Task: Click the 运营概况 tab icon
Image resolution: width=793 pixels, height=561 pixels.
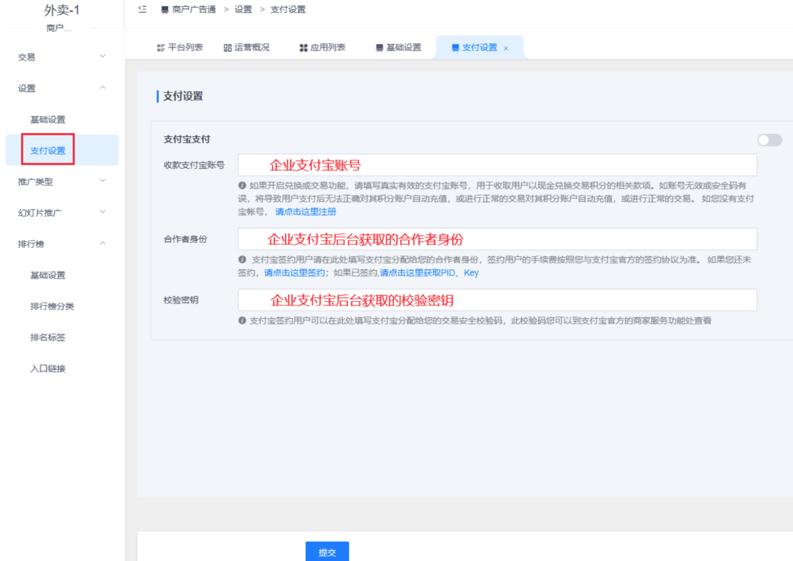Action: 228,48
